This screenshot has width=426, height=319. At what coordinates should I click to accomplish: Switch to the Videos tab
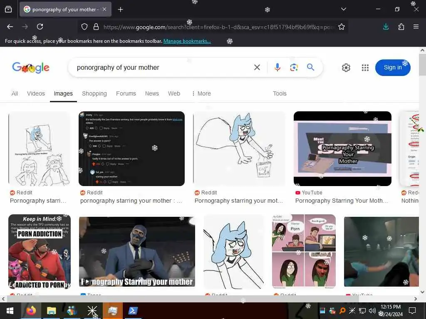pyautogui.click(x=36, y=93)
